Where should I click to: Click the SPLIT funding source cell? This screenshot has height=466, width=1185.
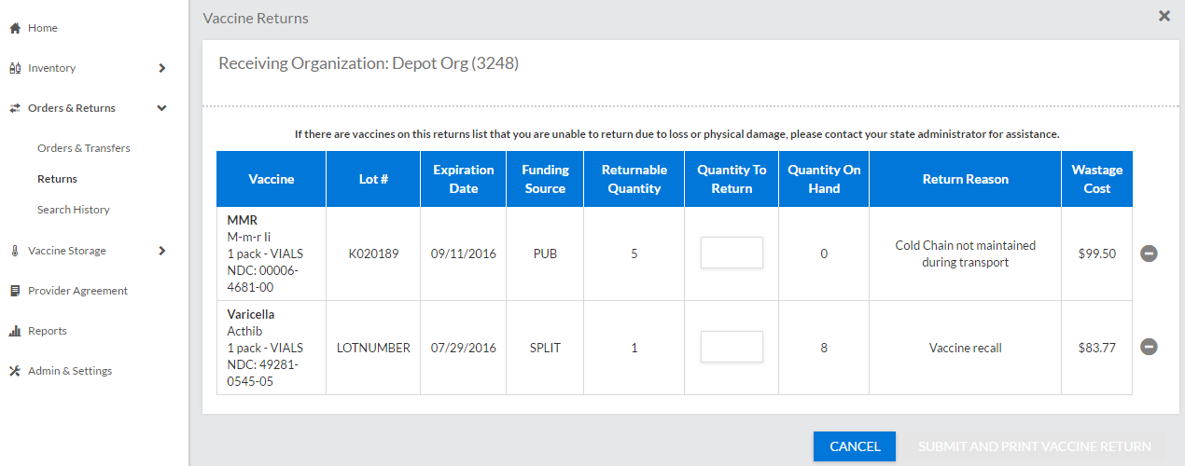point(545,348)
